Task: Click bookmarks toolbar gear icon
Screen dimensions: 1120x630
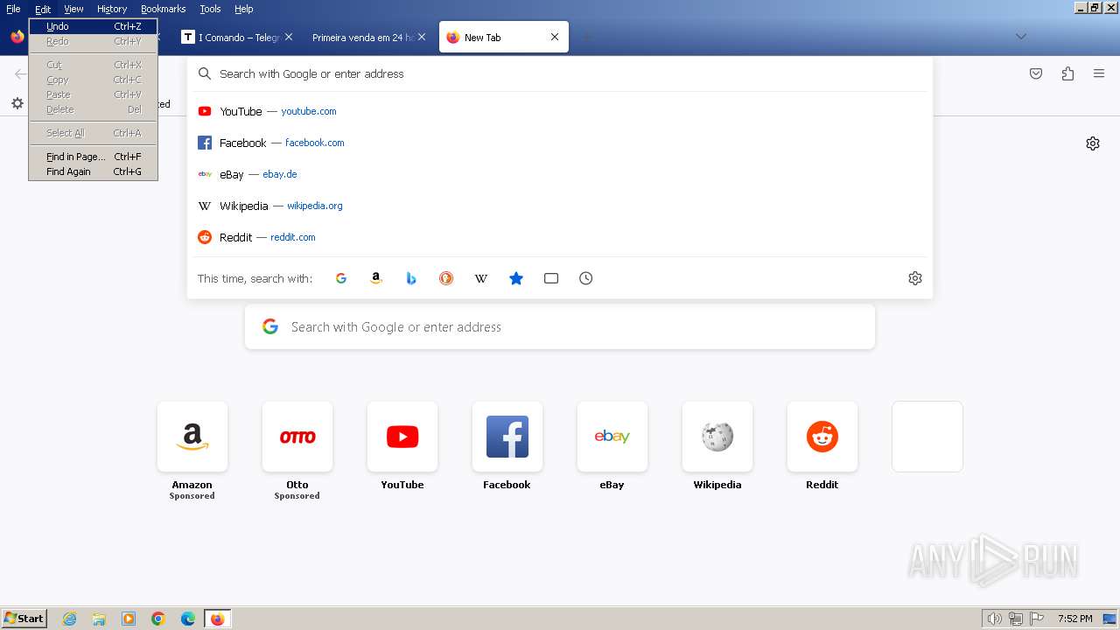Action: click(17, 103)
